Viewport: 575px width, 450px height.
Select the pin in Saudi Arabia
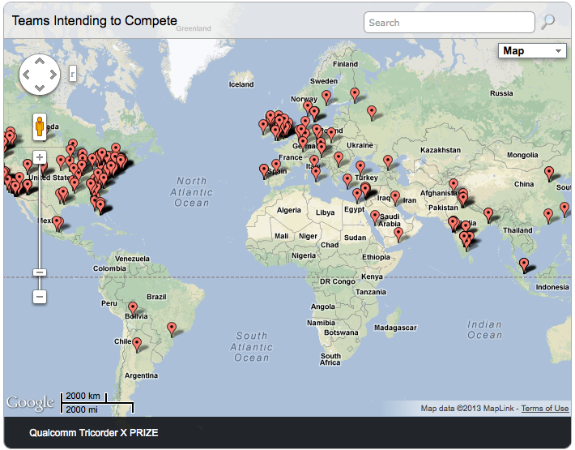[x=375, y=216]
